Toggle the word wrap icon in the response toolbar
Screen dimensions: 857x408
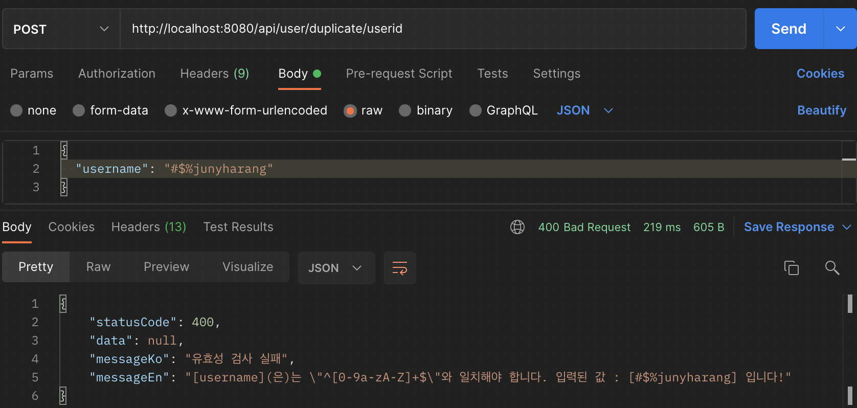coord(400,268)
